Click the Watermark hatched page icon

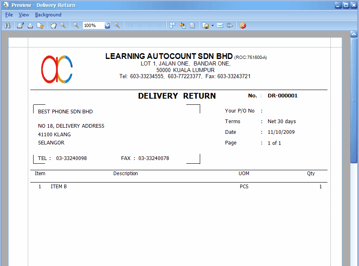192,25
